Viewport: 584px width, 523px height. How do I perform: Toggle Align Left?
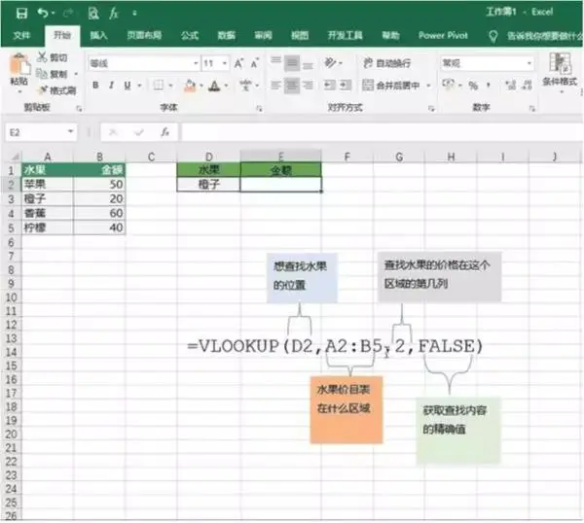coord(275,86)
